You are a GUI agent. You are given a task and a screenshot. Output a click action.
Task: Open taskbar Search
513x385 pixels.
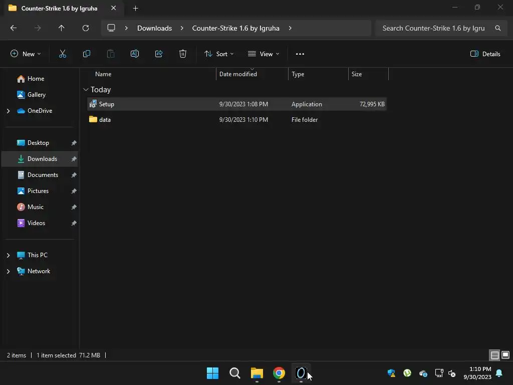click(x=235, y=373)
